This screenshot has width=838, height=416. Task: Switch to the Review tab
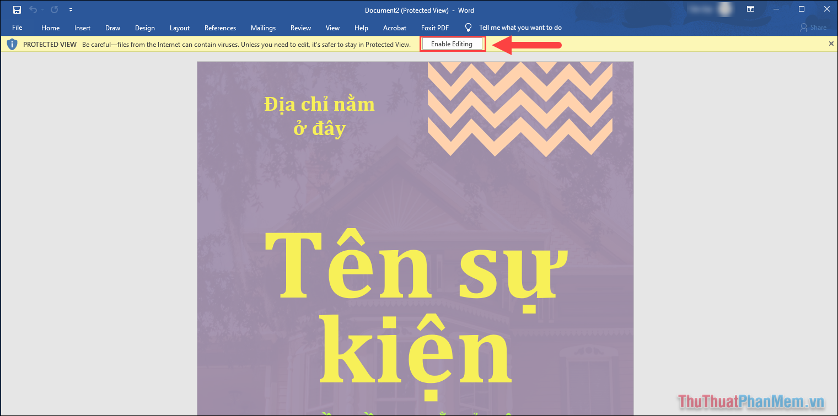tap(300, 27)
